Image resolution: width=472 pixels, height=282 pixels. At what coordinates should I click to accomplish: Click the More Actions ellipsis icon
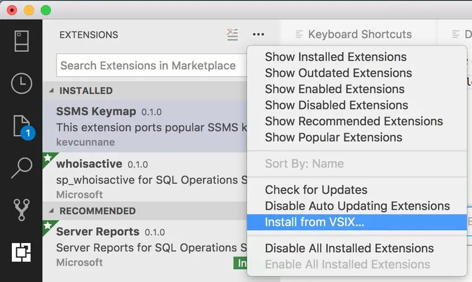[258, 34]
